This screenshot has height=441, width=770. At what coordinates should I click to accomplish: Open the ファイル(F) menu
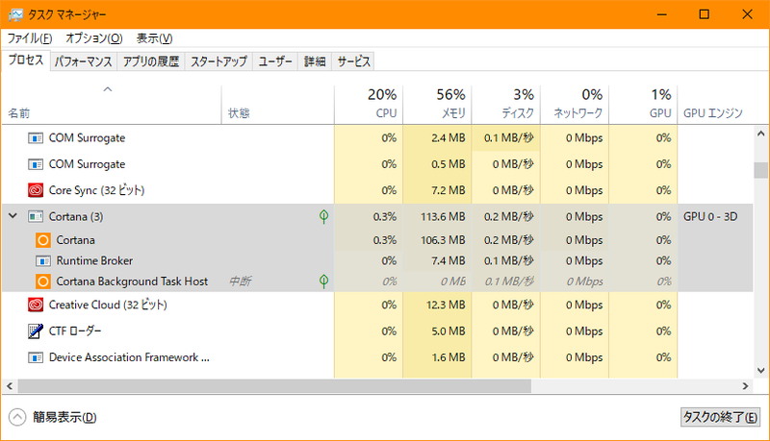30,38
